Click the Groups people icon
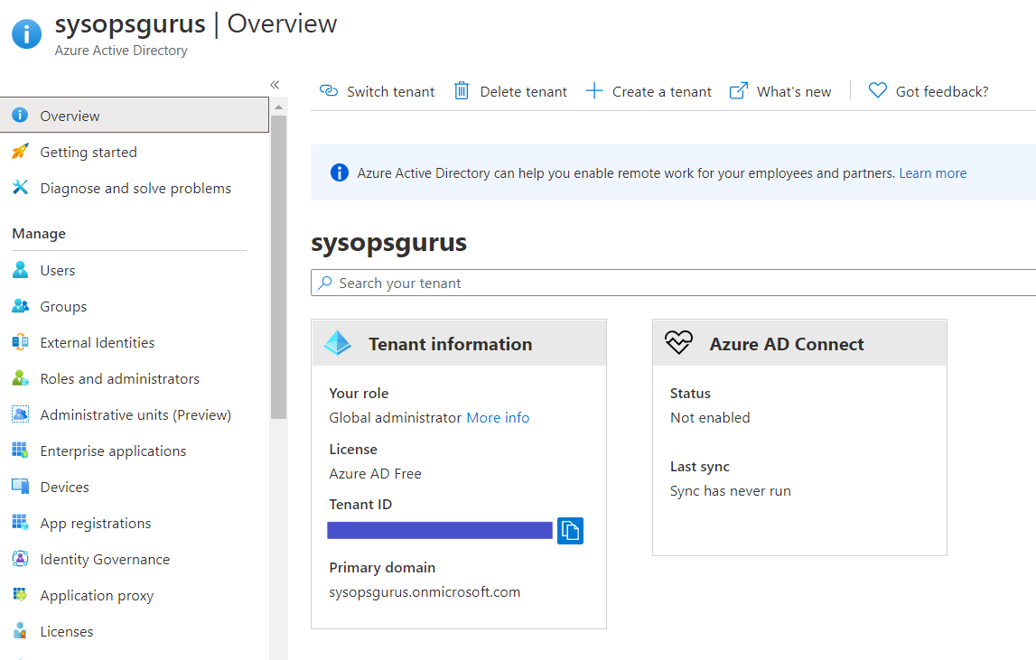Viewport: 1036px width, 660px height. coord(21,306)
